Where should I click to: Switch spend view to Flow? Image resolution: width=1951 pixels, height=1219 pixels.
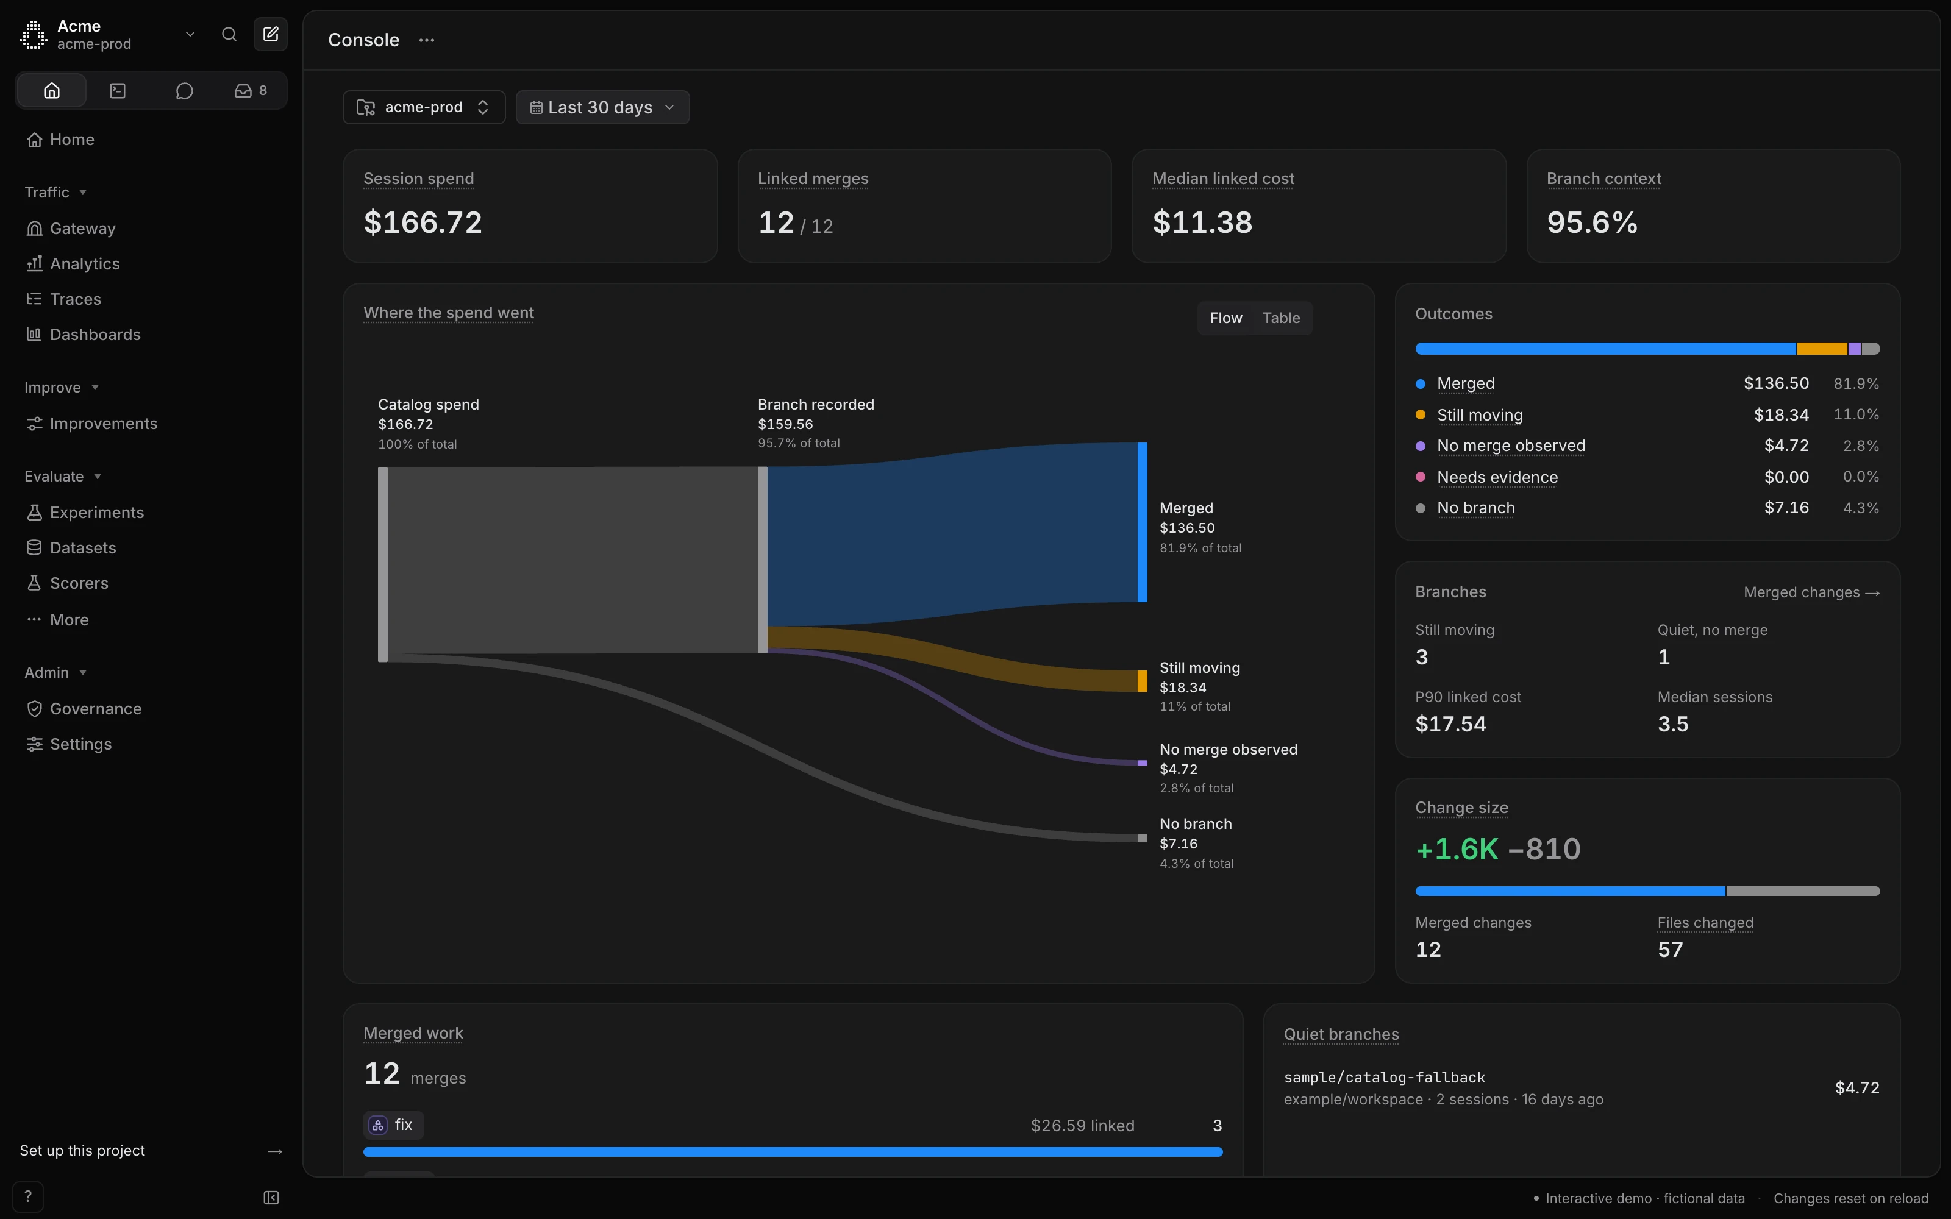(x=1225, y=318)
